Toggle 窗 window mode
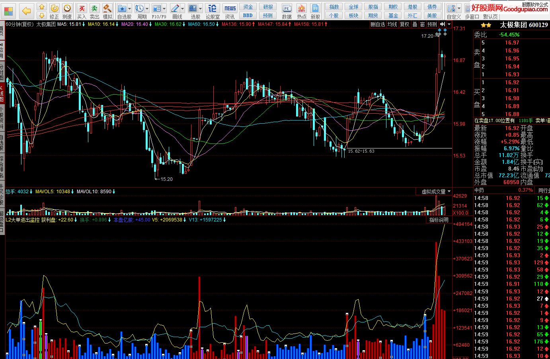 (x=422, y=24)
